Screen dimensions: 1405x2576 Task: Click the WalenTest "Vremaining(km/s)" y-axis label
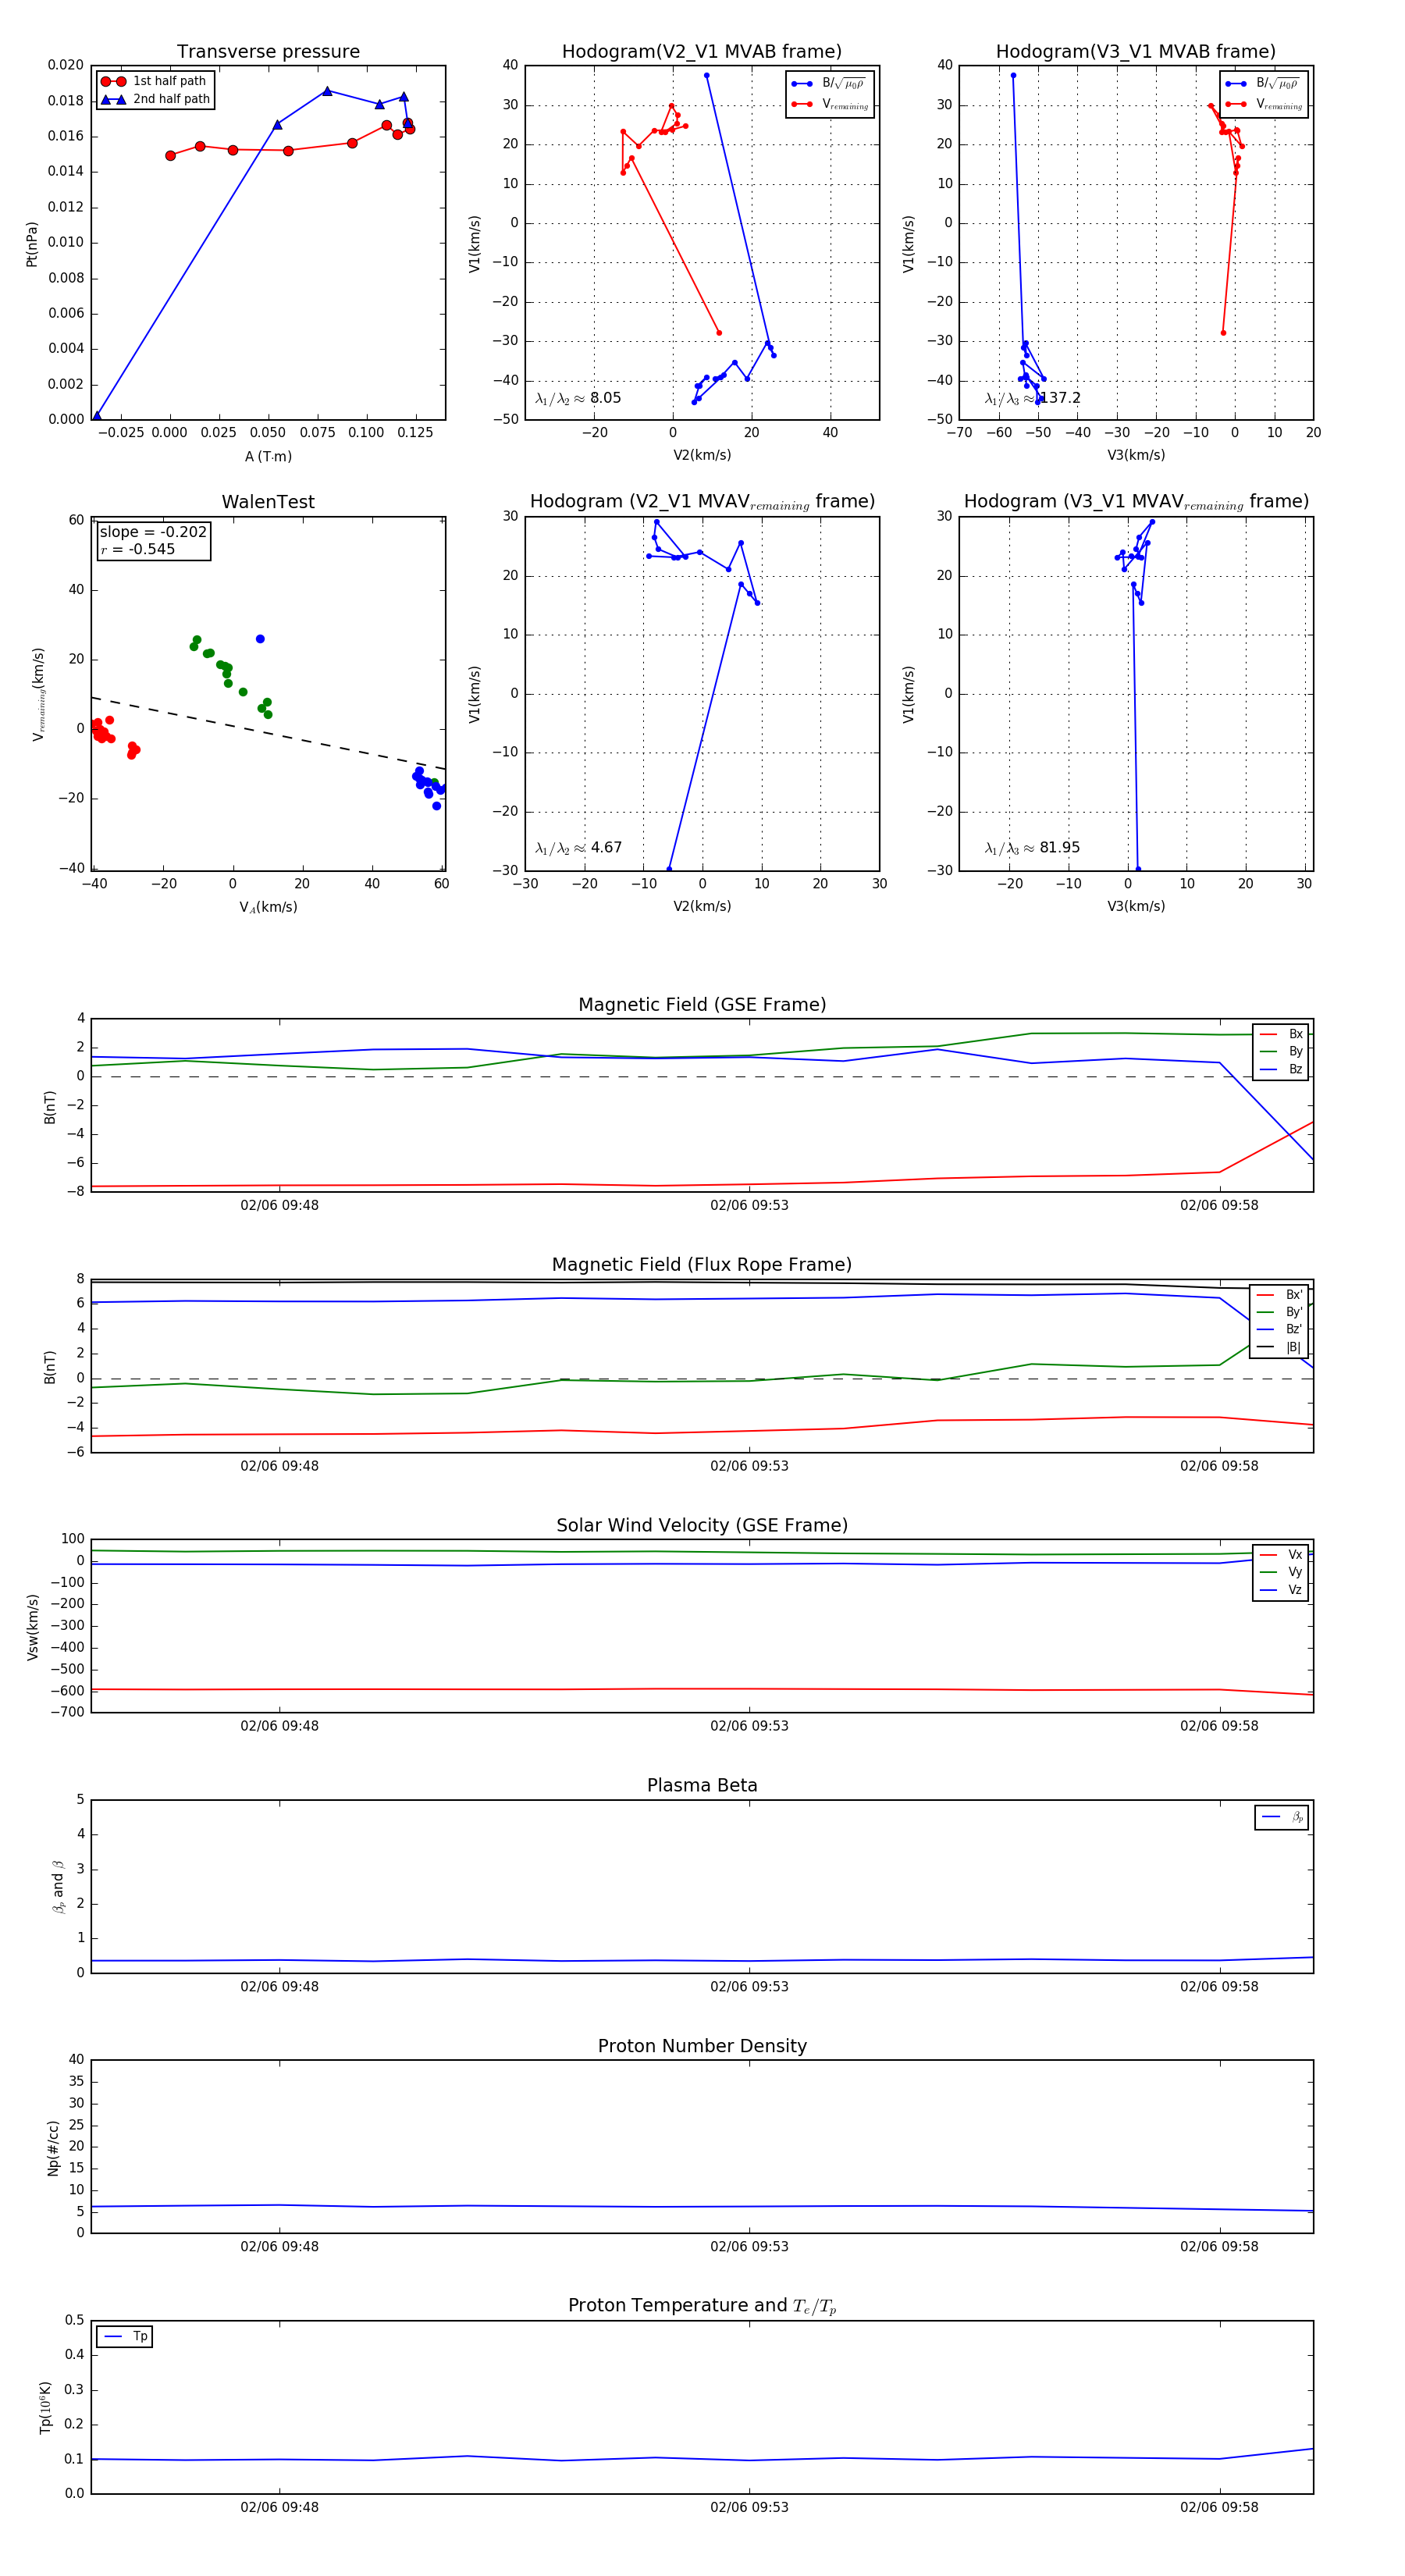(38, 694)
